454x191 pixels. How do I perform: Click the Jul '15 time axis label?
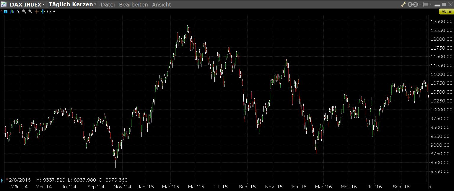click(x=220, y=187)
